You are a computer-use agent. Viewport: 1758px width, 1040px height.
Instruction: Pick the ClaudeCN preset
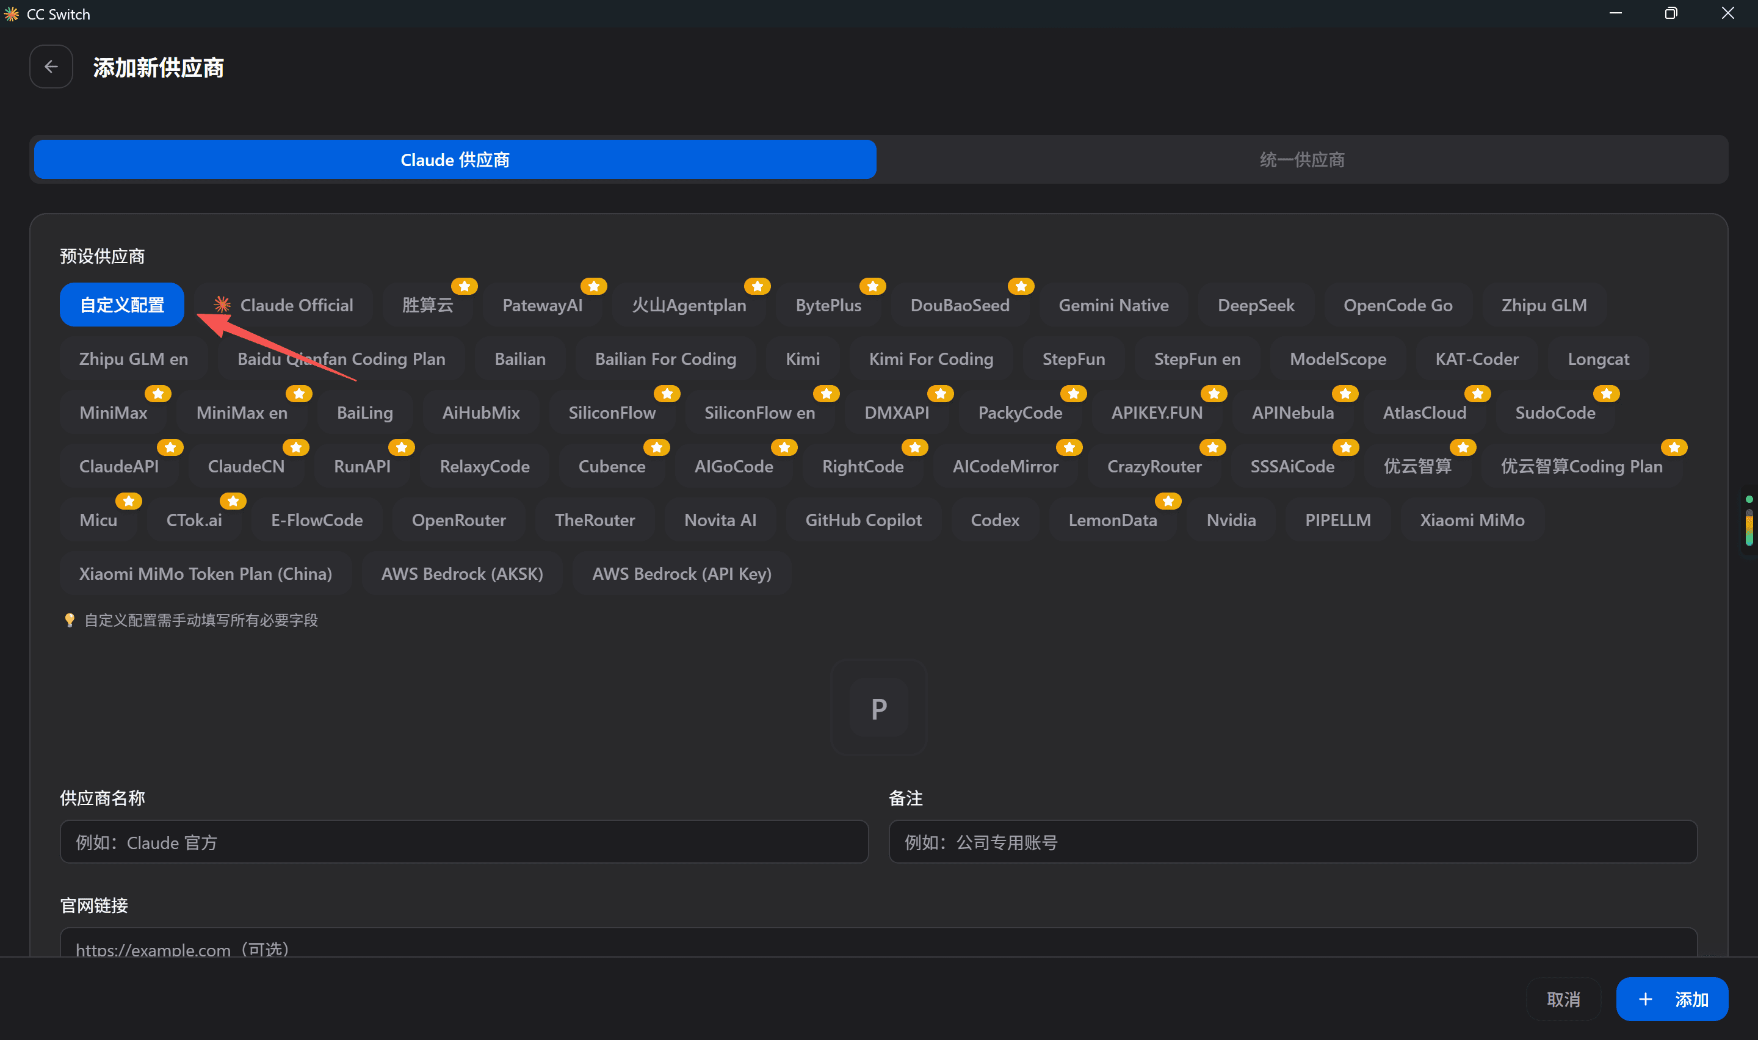(x=247, y=466)
